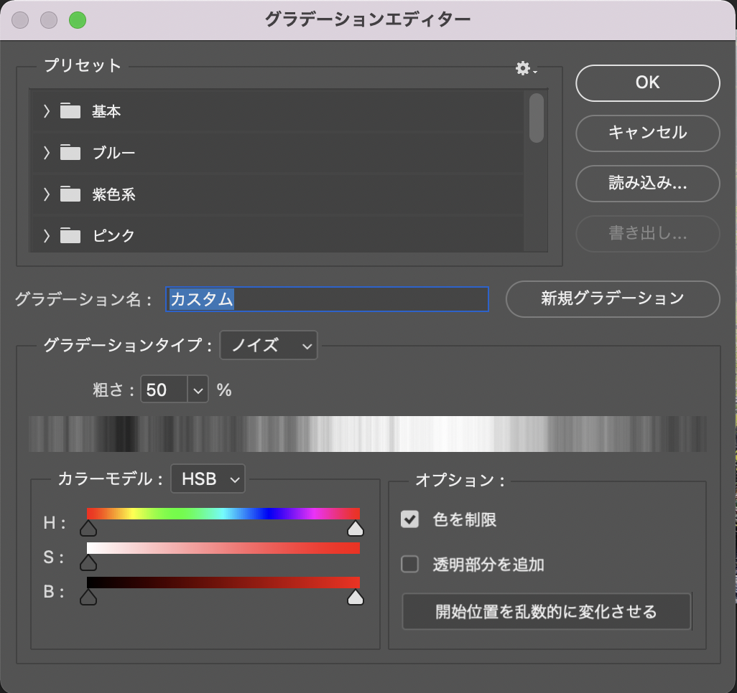Click the キャンセル button
The image size is (737, 693).
[647, 133]
